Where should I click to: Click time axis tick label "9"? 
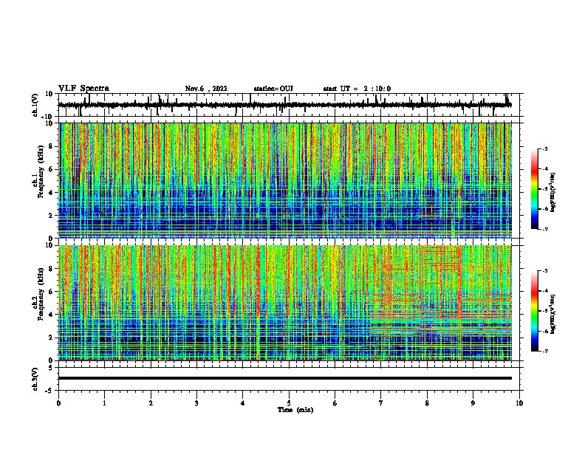(x=473, y=403)
